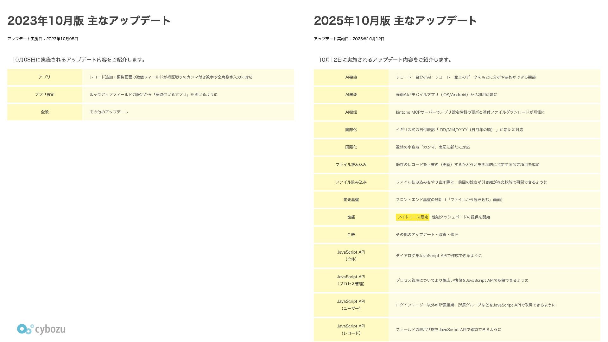
Task: Open the レコード一覧分析AI update entry
Action: [465, 77]
